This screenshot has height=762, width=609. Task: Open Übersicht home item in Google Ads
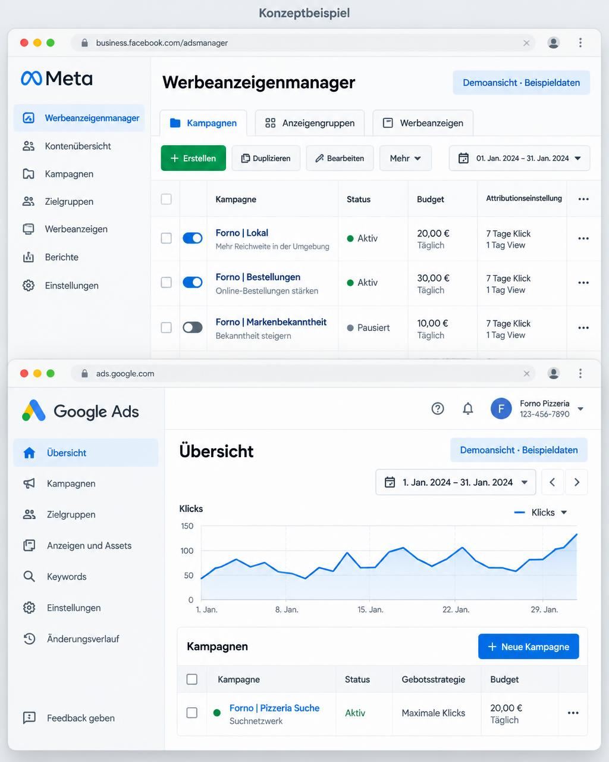point(86,452)
